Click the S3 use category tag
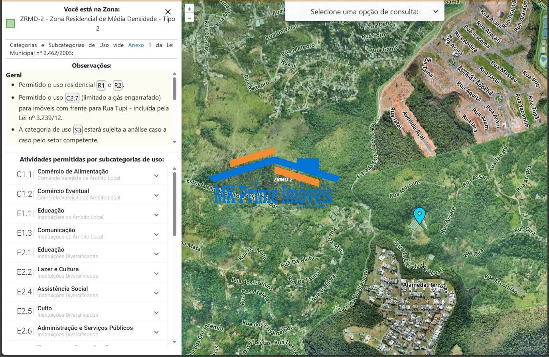 tap(78, 130)
